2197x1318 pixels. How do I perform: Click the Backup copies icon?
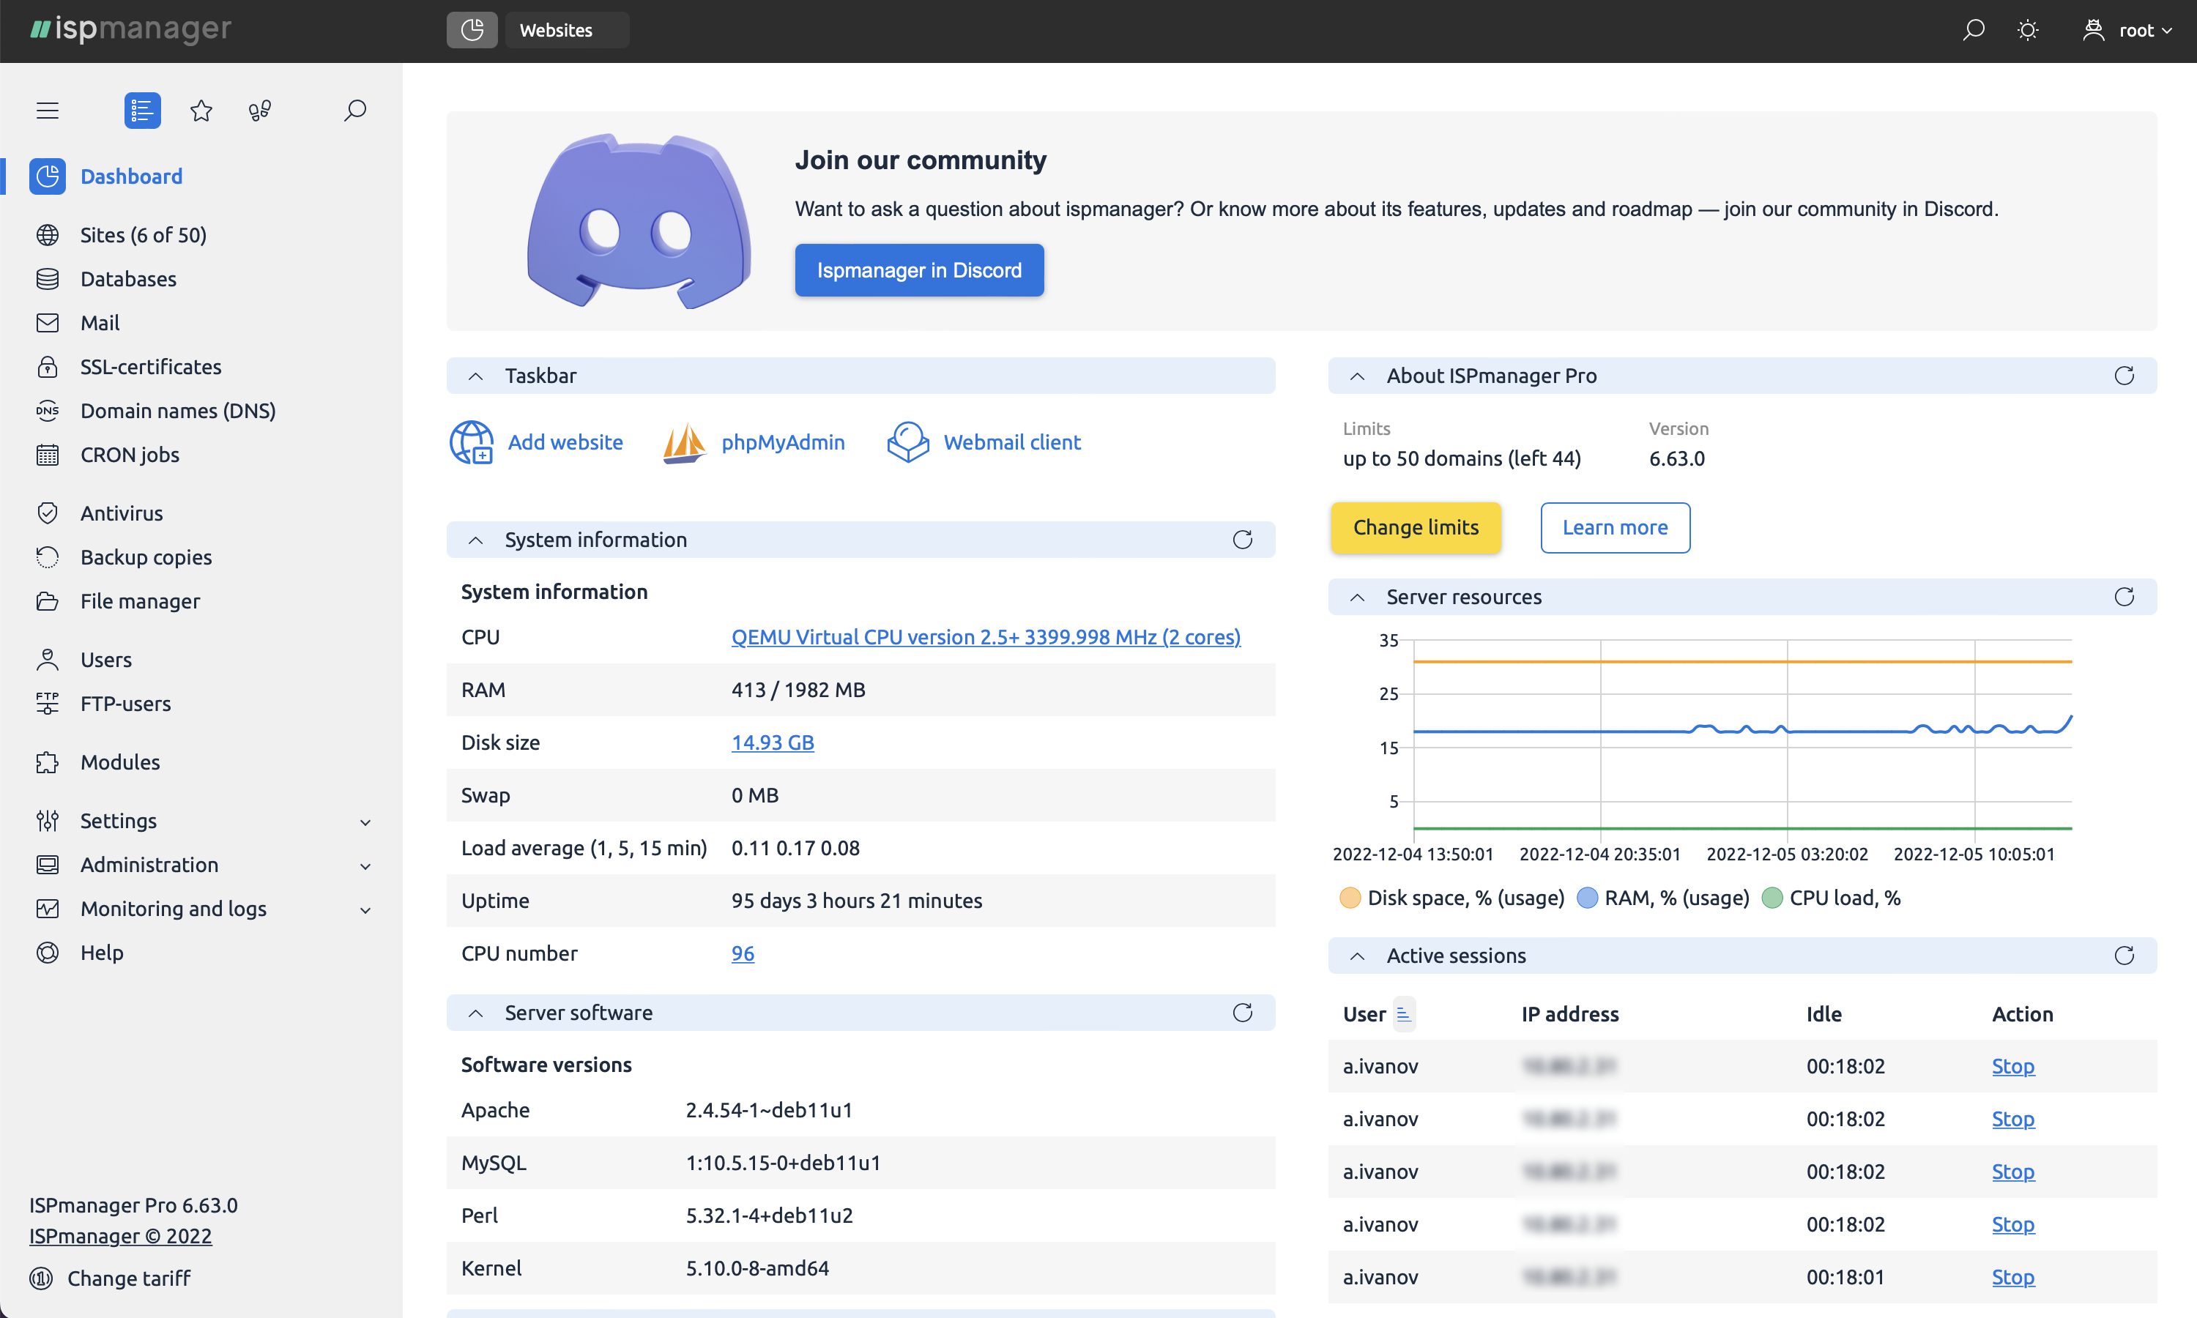point(48,557)
